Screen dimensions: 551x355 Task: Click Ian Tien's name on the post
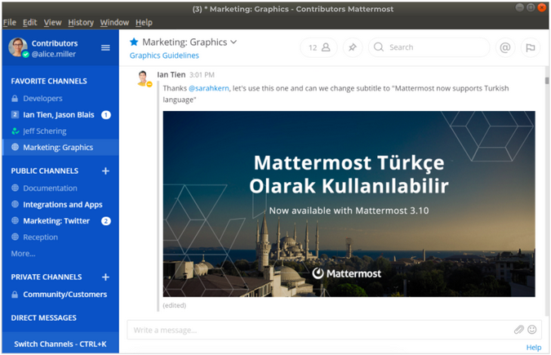coord(171,75)
